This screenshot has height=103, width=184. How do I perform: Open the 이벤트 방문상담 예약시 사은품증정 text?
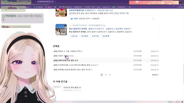pyautogui.click(x=86, y=19)
